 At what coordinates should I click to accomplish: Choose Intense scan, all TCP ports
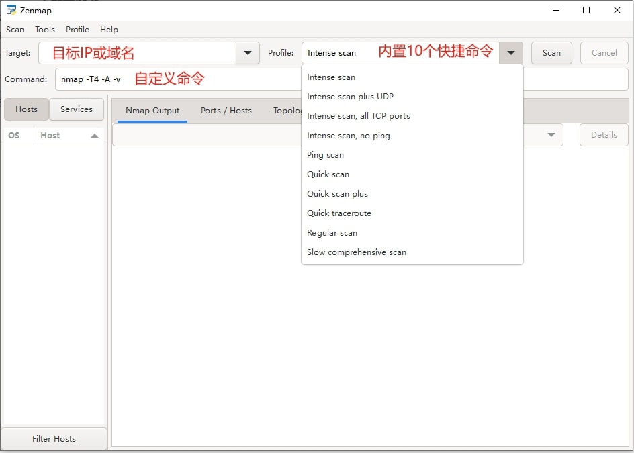click(412, 116)
